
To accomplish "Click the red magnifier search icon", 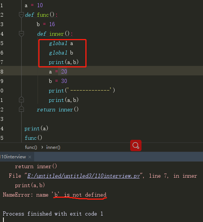I will (136, 145).
